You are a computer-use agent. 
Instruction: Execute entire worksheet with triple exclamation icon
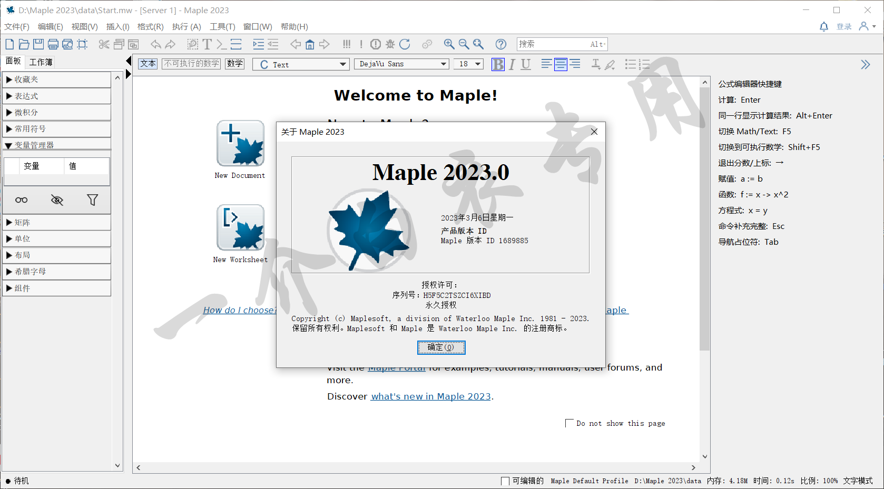click(346, 44)
